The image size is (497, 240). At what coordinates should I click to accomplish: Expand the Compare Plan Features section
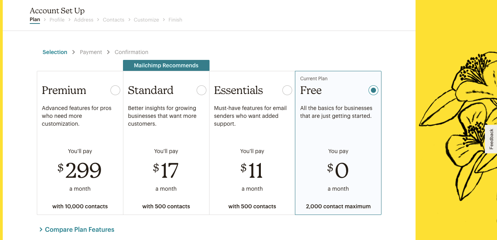click(x=80, y=229)
